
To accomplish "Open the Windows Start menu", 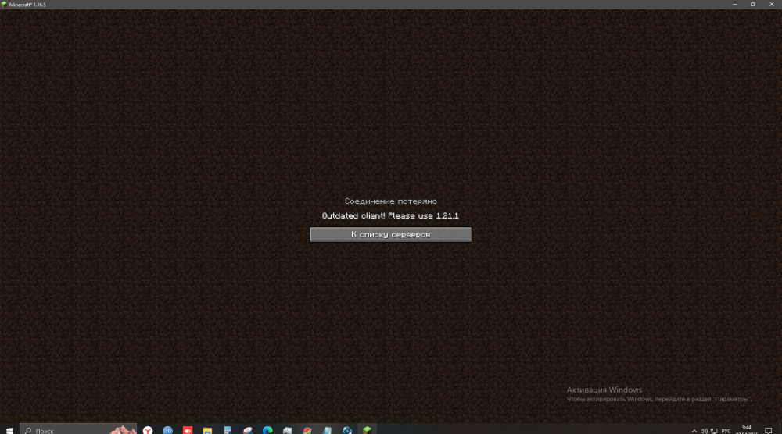I will pos(9,430).
